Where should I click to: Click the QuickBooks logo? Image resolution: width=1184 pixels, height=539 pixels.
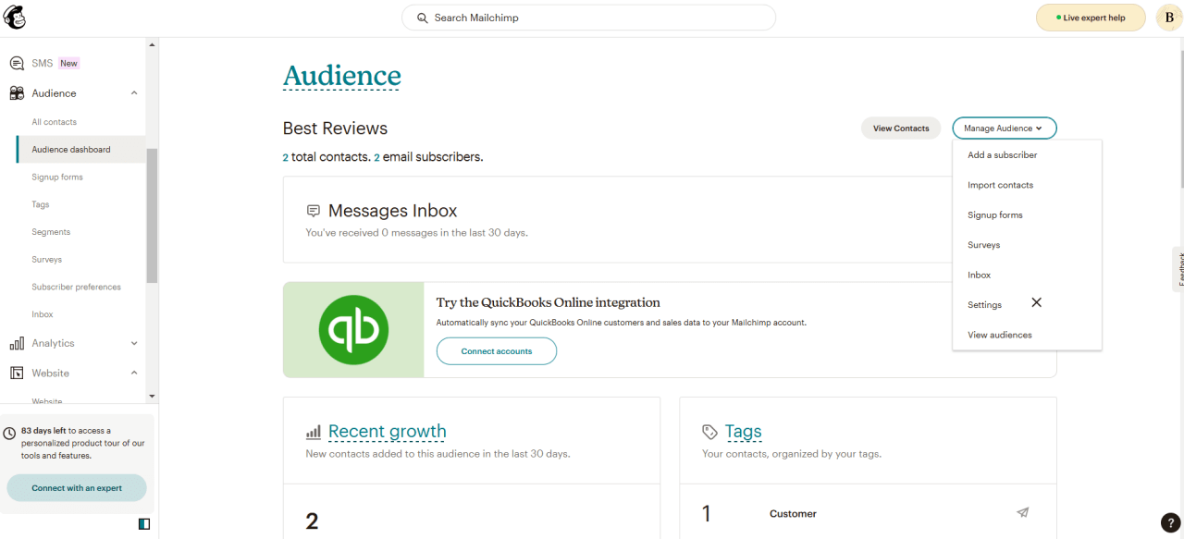click(x=354, y=330)
